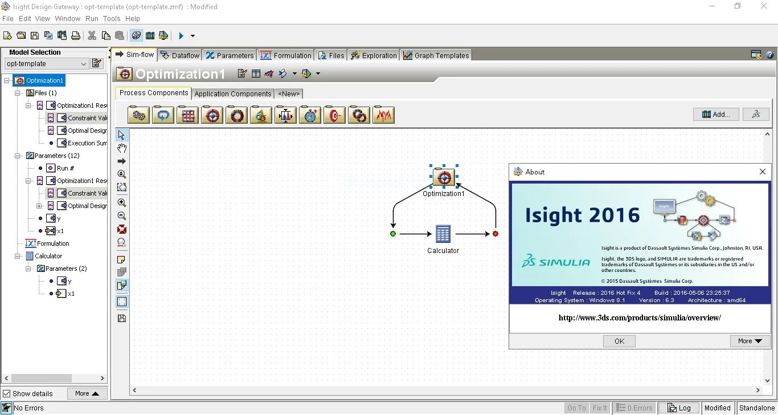
Task: Choose the DOE grid component icon
Action: point(187,115)
